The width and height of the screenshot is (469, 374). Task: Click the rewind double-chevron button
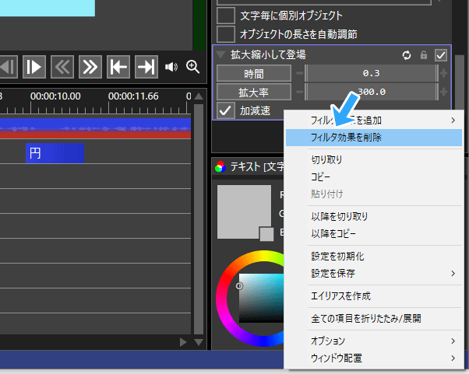pos(62,67)
